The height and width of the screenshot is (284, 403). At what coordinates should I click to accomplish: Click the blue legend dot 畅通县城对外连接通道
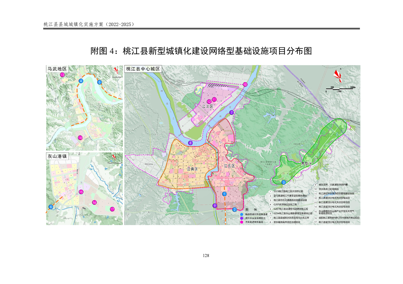[241, 214]
